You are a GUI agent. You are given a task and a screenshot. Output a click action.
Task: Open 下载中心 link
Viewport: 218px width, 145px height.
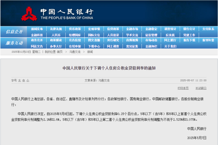[x=94, y=46]
